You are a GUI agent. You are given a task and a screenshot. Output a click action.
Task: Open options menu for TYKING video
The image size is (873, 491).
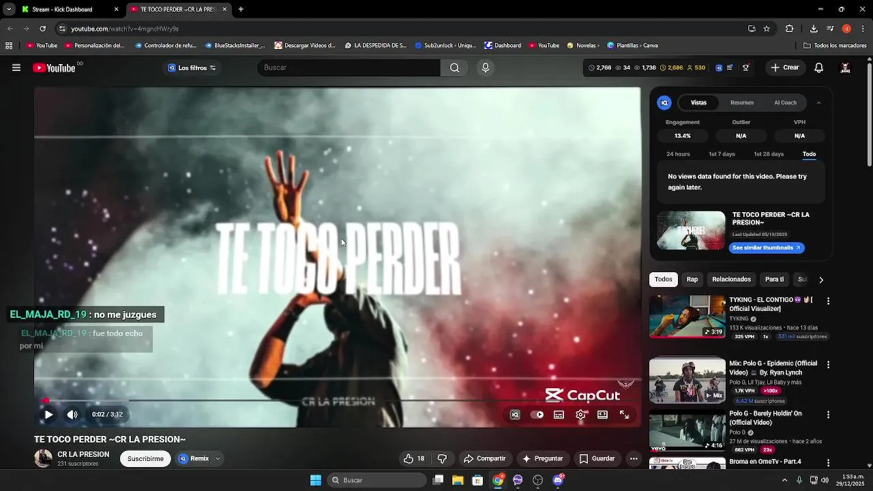coord(829,301)
